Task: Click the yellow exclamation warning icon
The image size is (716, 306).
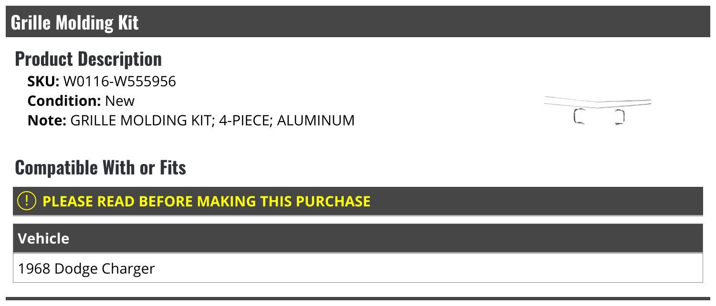Action: pos(27,201)
